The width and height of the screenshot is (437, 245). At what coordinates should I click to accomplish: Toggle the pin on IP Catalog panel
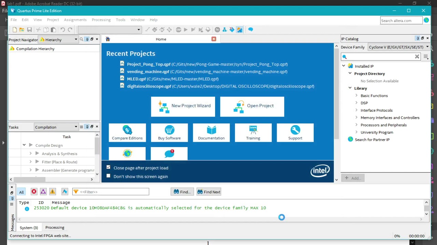pos(418,38)
